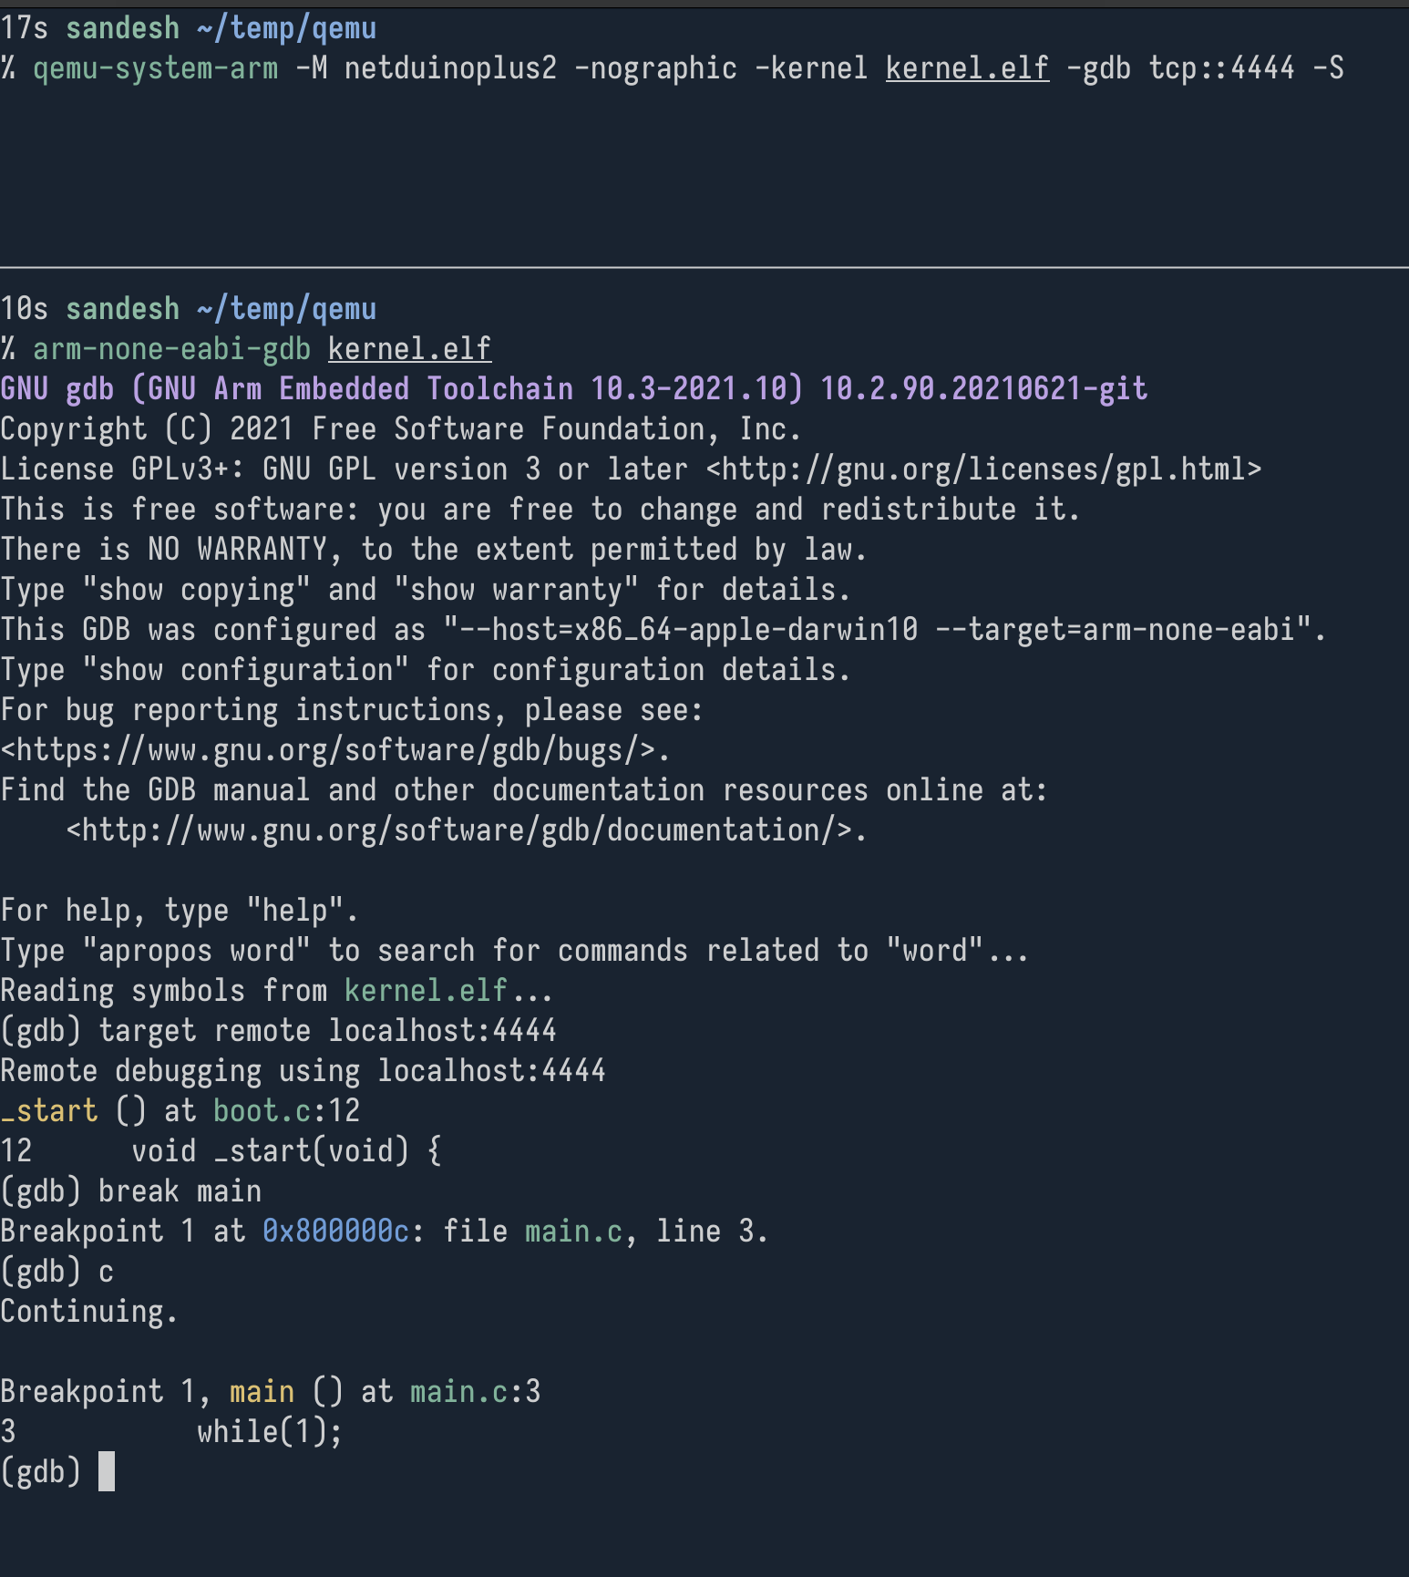
Task: Click 'Type "show copying"' line
Action: tap(426, 590)
